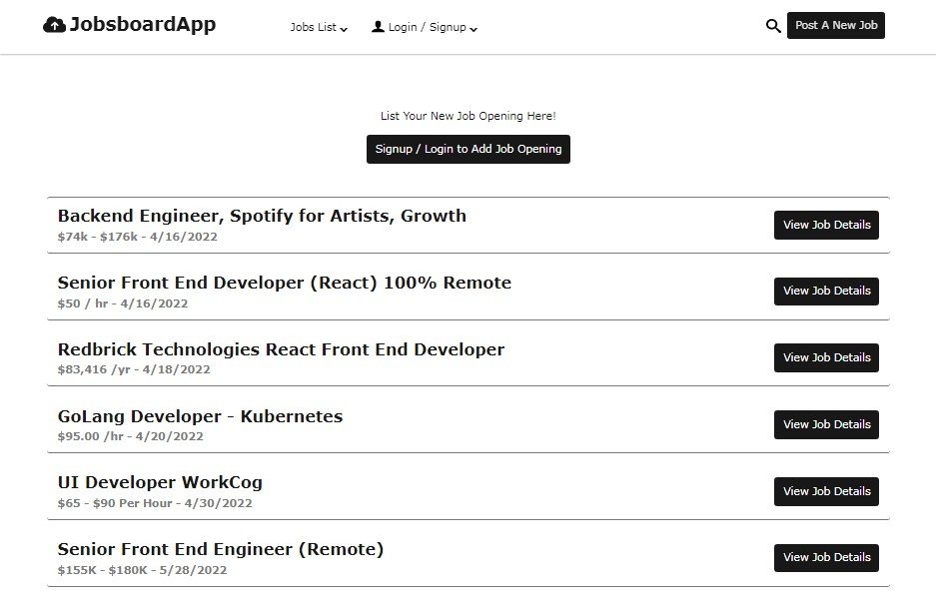Viewport: 936px width, 606px height.
Task: Select Jobs List in the navigation bar
Action: pyautogui.click(x=312, y=27)
